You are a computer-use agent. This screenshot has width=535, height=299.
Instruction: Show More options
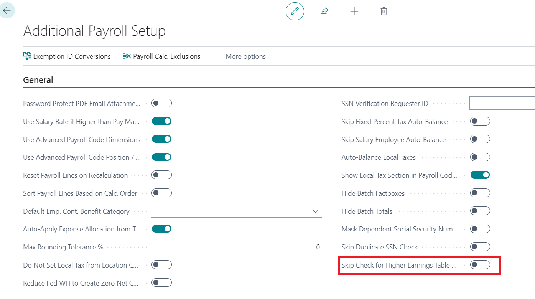(x=246, y=56)
